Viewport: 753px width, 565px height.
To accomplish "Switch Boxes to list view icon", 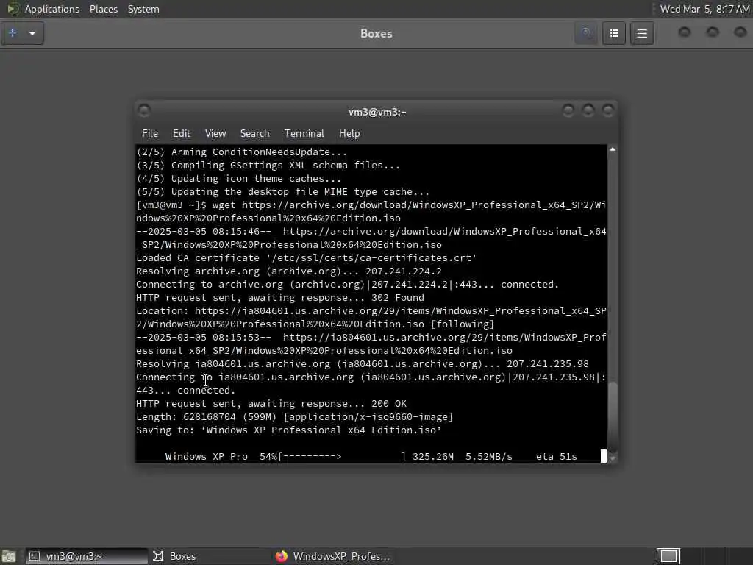I will tap(614, 33).
